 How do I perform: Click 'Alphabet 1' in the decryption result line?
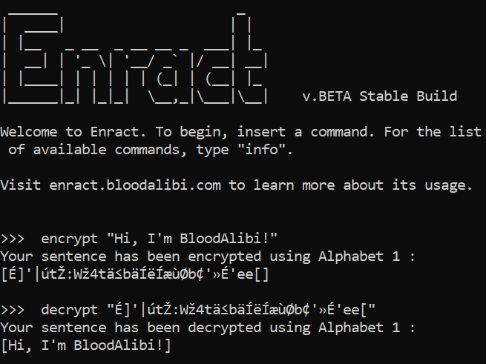pos(359,328)
